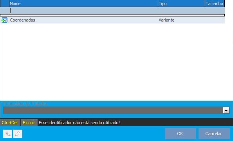Click the blank corner header cell

click(5, 4)
